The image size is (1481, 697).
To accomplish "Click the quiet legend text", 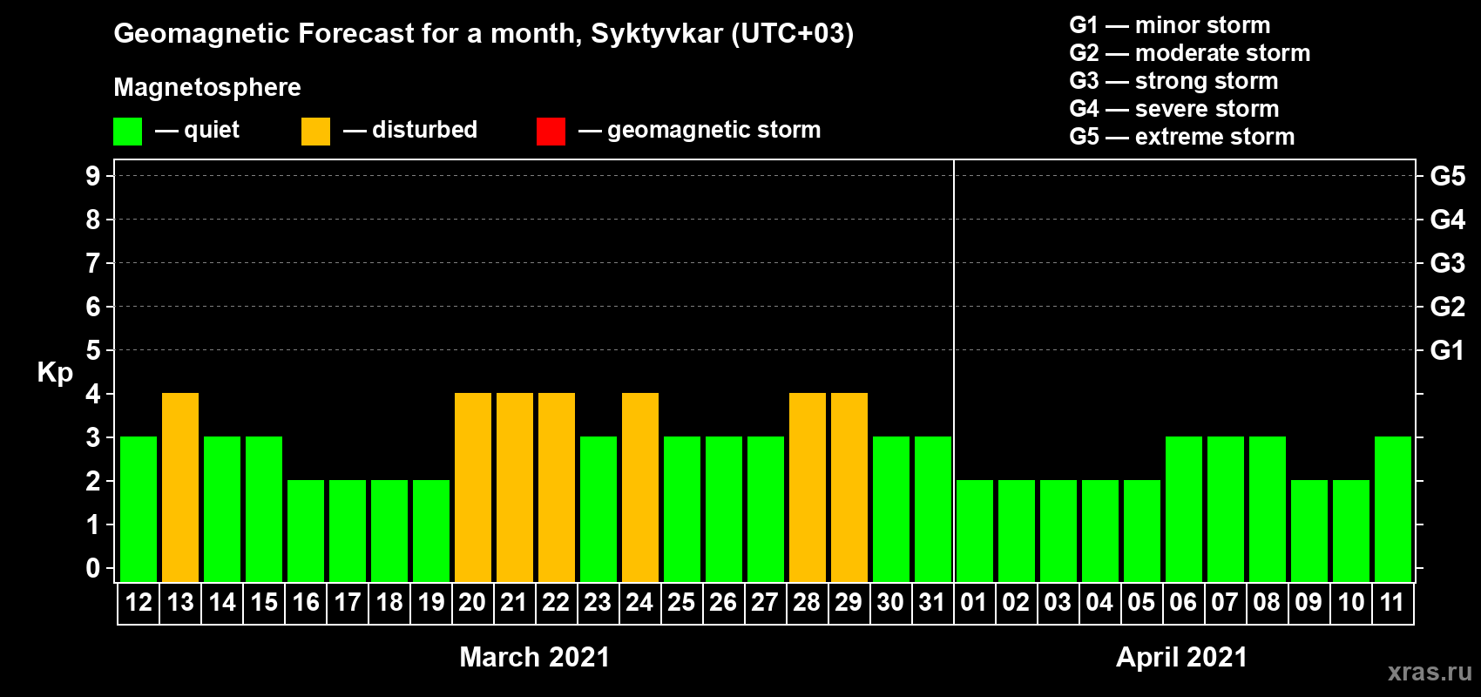I will [x=212, y=131].
